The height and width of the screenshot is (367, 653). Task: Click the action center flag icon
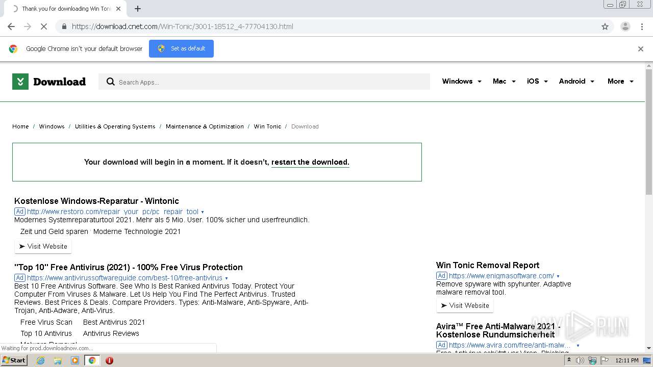[604, 360]
